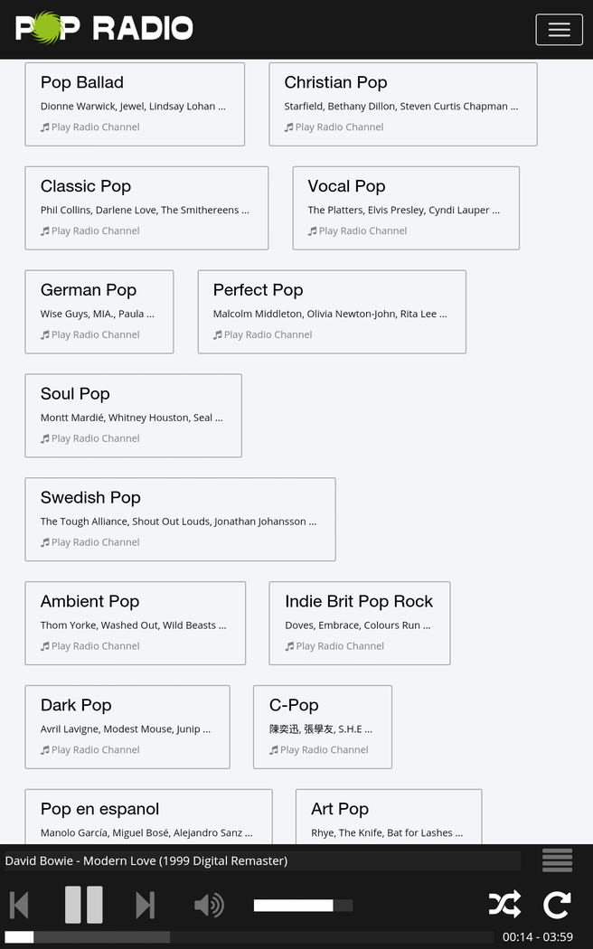Select the Vocal Pop channel heading
The width and height of the screenshot is (593, 949).
point(346,186)
